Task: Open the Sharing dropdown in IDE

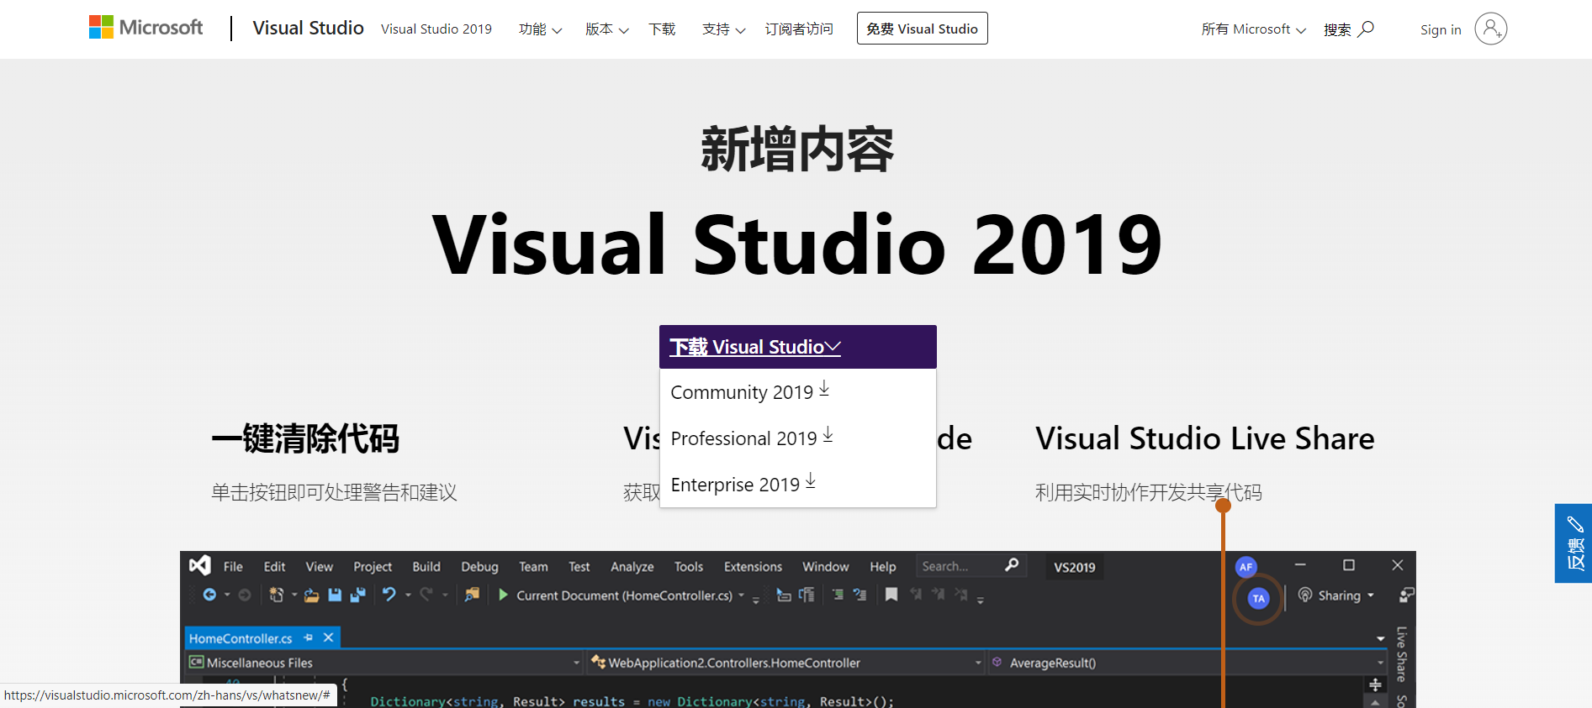Action: coord(1336,595)
